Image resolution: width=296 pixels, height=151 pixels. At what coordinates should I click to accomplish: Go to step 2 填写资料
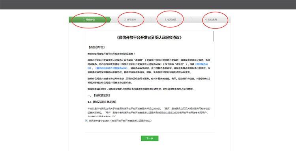[130, 20]
